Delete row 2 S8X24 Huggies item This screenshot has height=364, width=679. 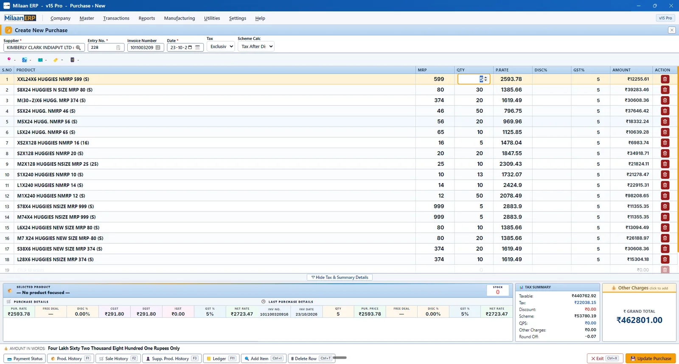(665, 90)
